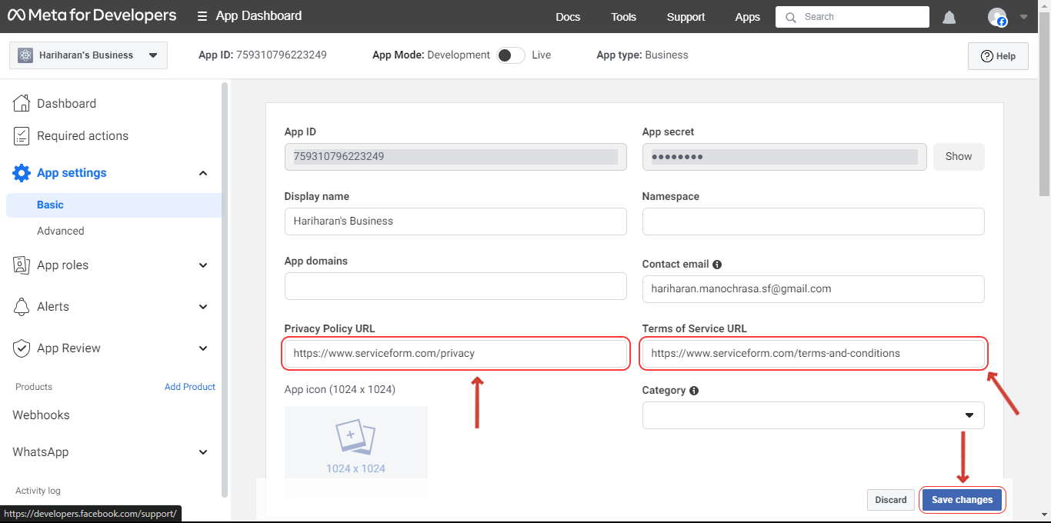Click the Help button

[x=998, y=56]
